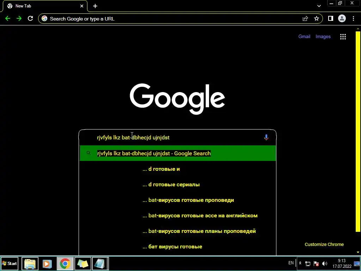
Task: Show hidden tray icons arrow
Action: click(x=300, y=263)
